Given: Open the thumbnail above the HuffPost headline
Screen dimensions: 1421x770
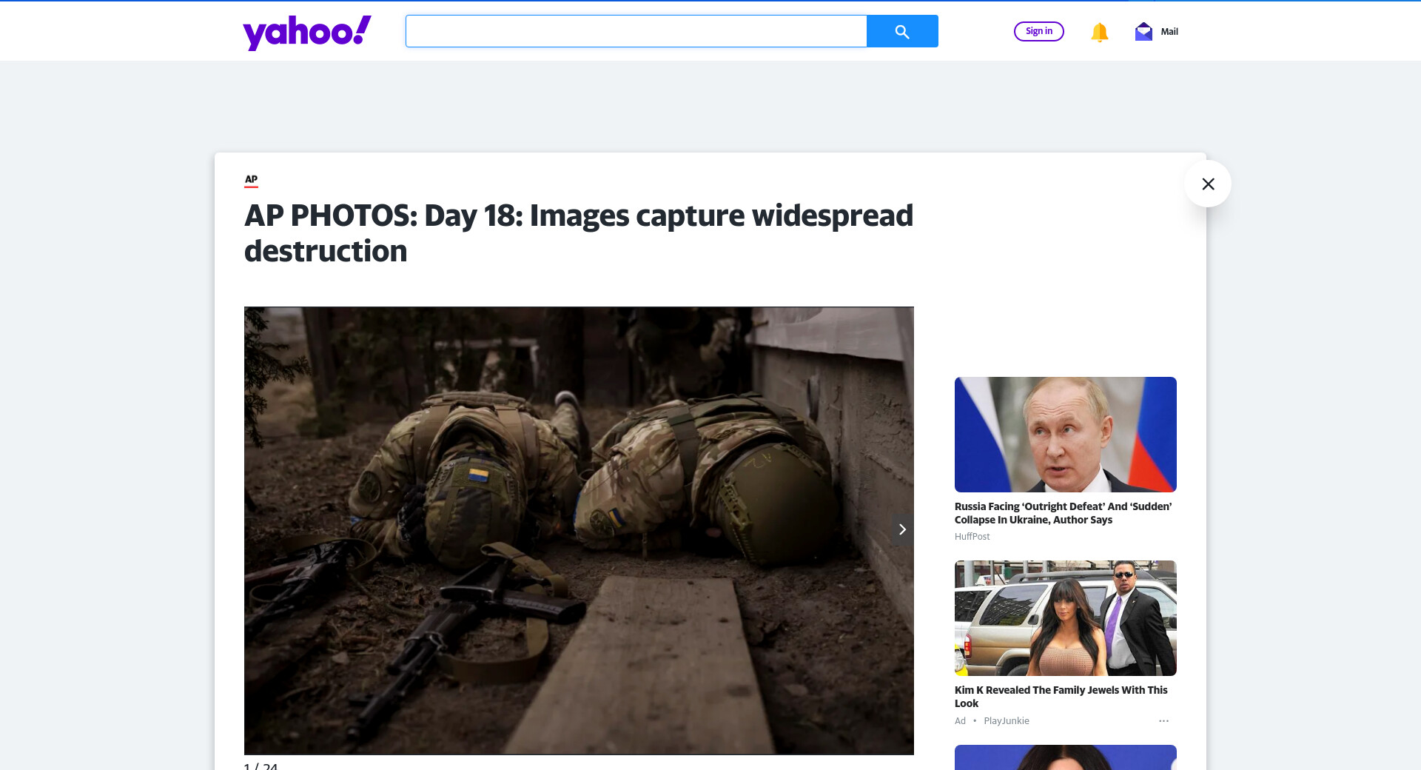Looking at the screenshot, I should pos(1065,435).
